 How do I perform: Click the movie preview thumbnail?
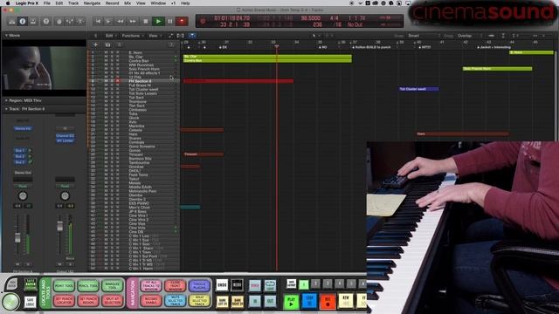44,68
